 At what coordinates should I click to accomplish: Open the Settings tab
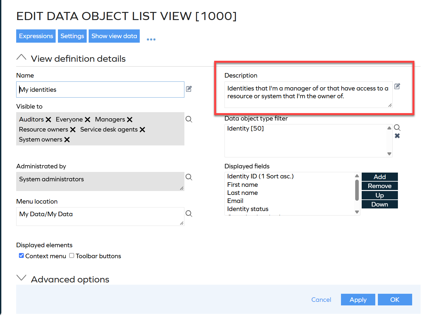click(x=72, y=36)
